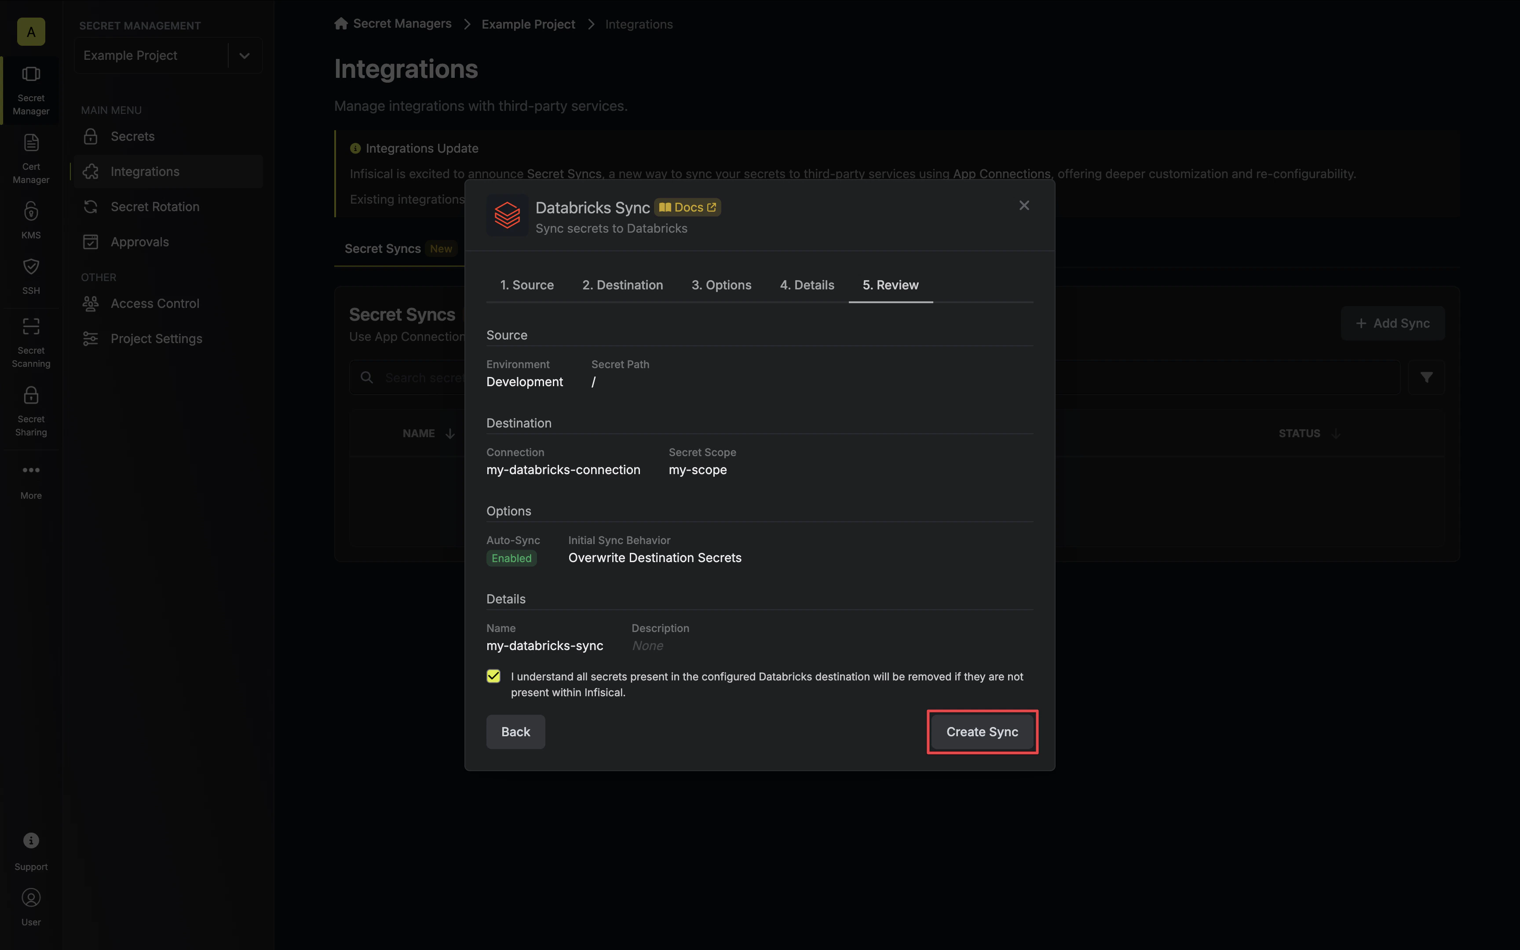1520x950 pixels.
Task: Click Secret Managers breadcrumb link
Action: 402,24
